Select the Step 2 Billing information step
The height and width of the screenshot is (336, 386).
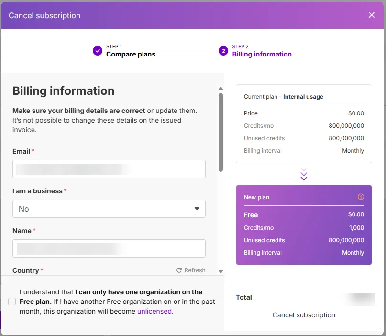click(x=255, y=51)
